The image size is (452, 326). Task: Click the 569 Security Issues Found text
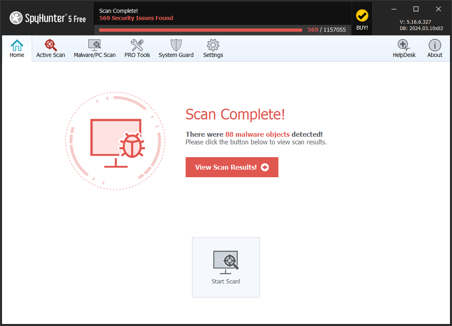coord(136,18)
